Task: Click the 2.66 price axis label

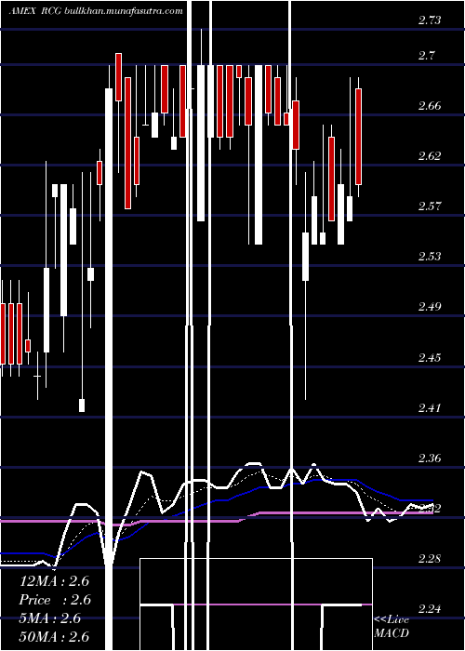Action: [430, 105]
